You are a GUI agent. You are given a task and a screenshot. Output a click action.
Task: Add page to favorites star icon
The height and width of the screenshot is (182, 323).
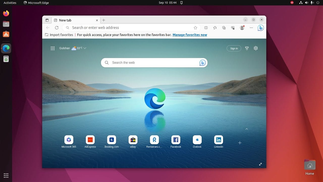[x=195, y=28]
